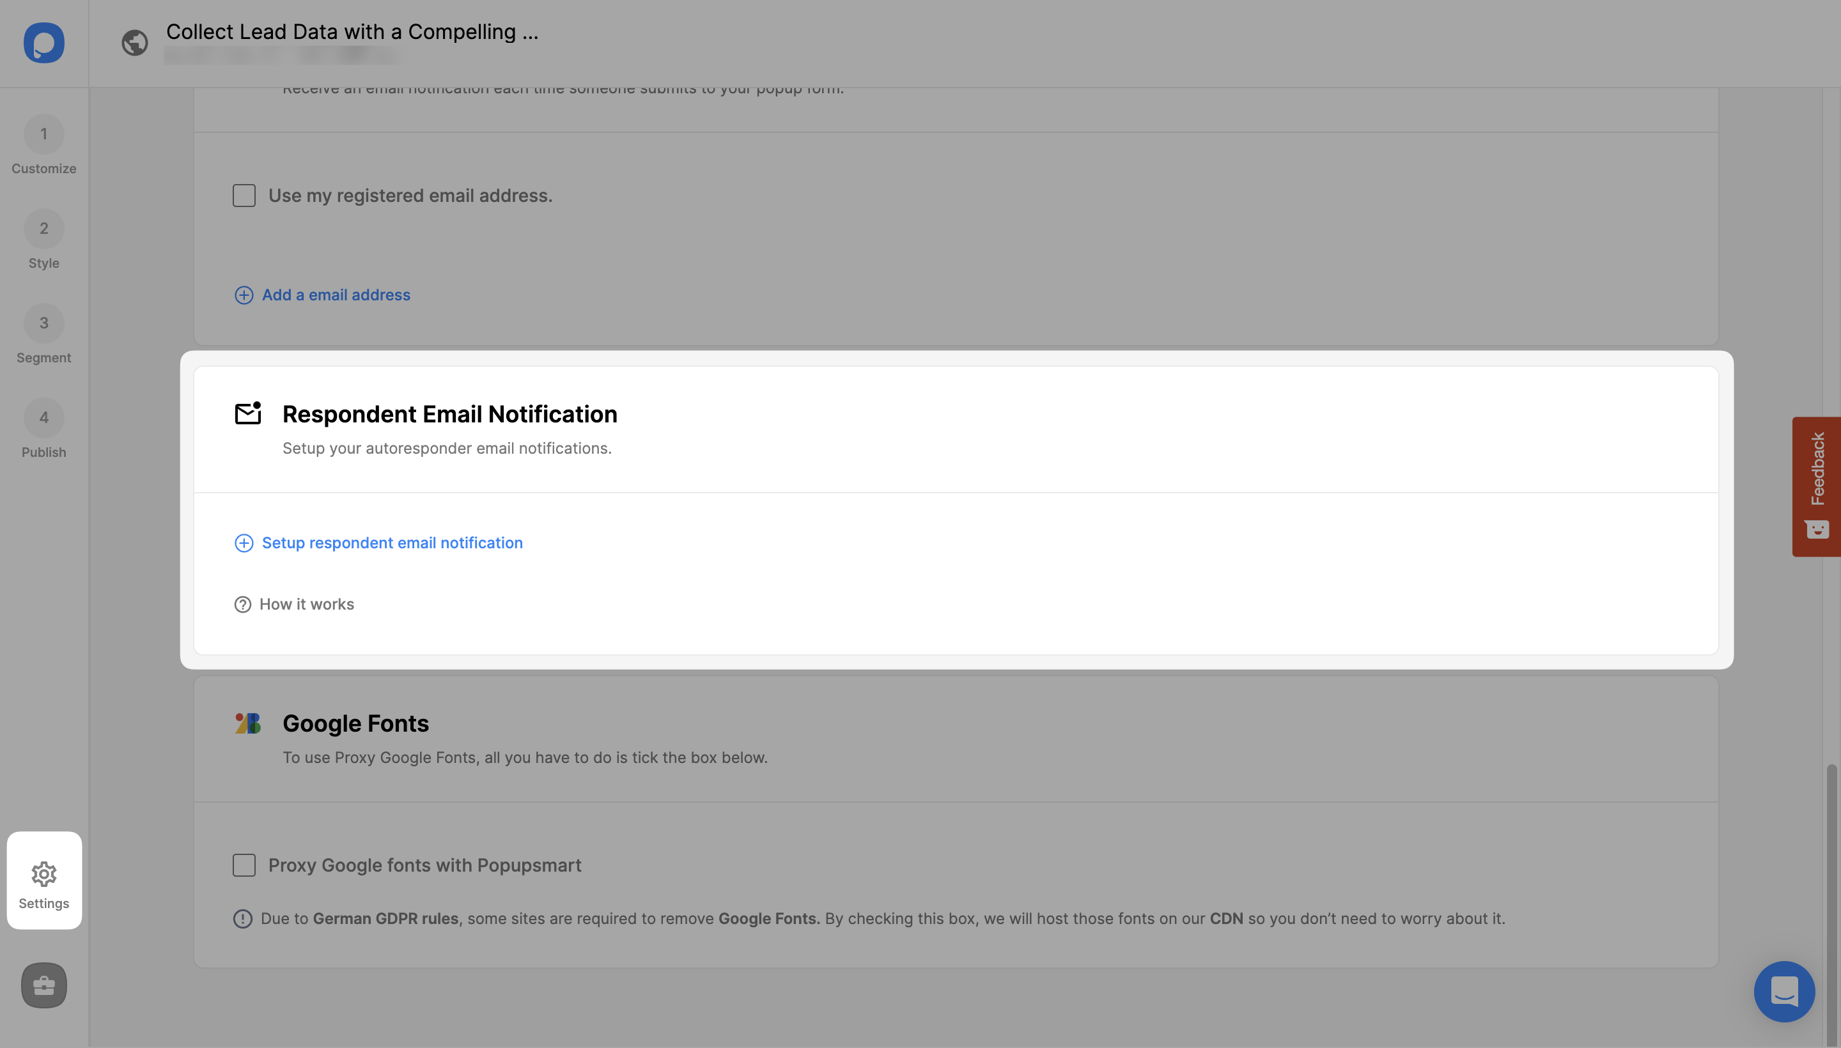1841x1048 pixels.
Task: Enable Use my registered email address checkbox
Action: 244,196
